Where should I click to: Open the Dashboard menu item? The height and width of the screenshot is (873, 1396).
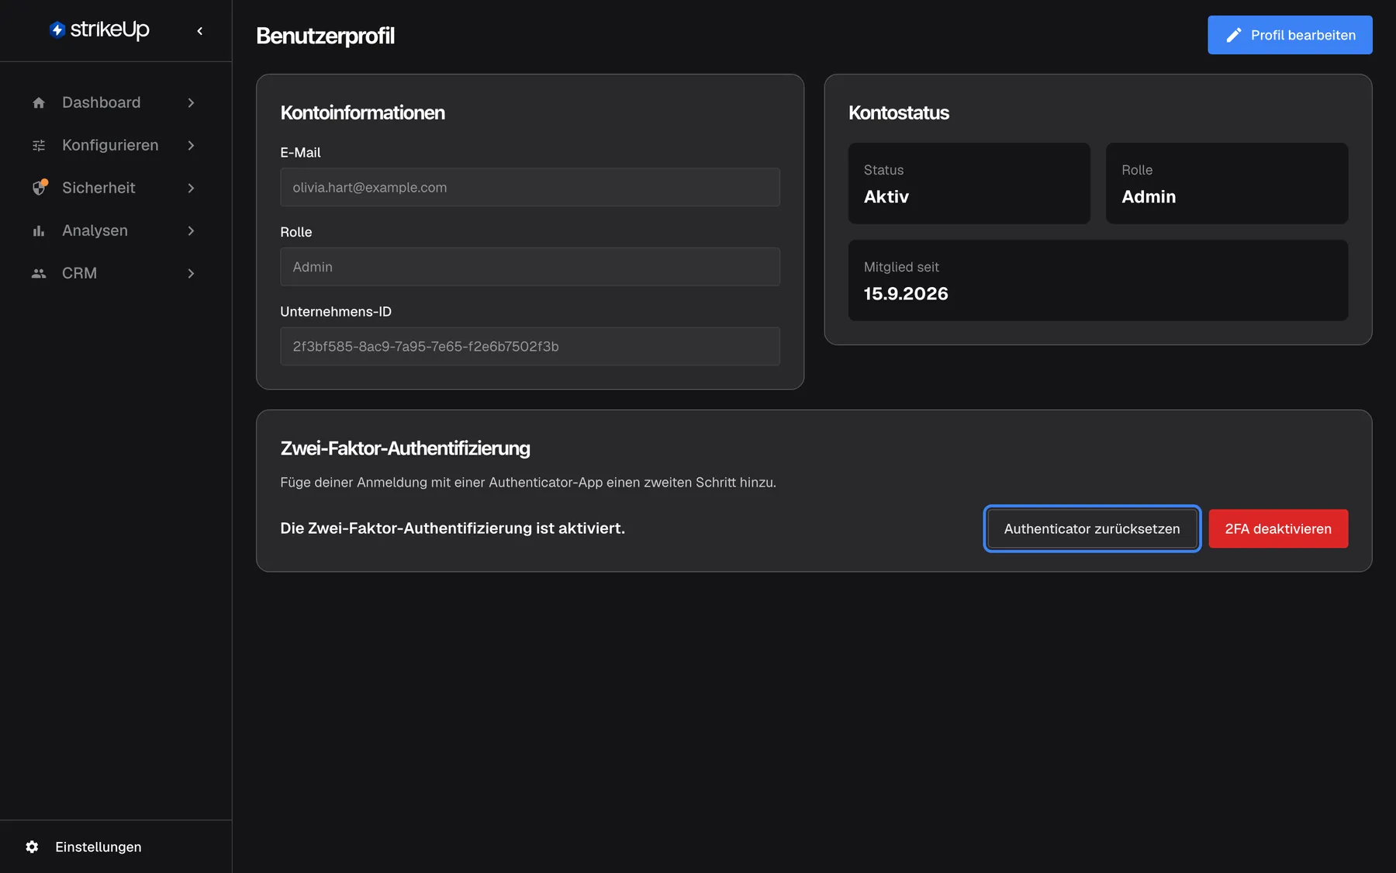(x=115, y=102)
